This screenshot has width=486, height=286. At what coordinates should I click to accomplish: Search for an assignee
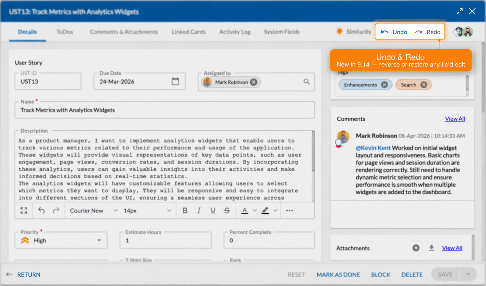[306, 81]
